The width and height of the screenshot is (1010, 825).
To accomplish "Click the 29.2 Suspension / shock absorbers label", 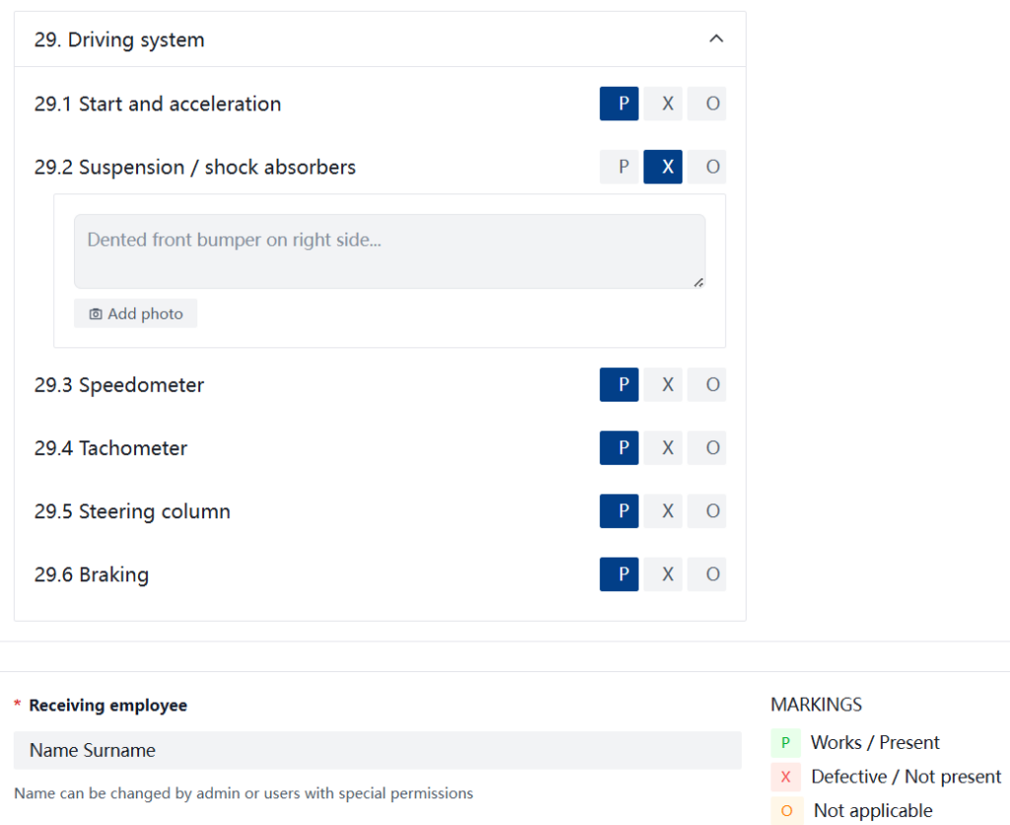I will (x=195, y=167).
